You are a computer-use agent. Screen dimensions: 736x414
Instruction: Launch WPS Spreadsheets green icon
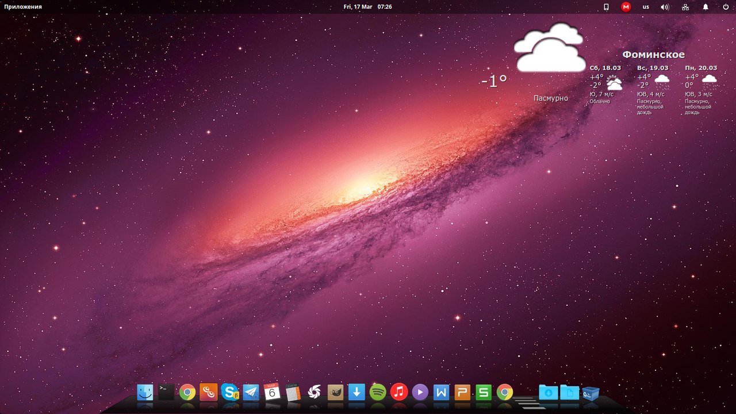click(484, 392)
